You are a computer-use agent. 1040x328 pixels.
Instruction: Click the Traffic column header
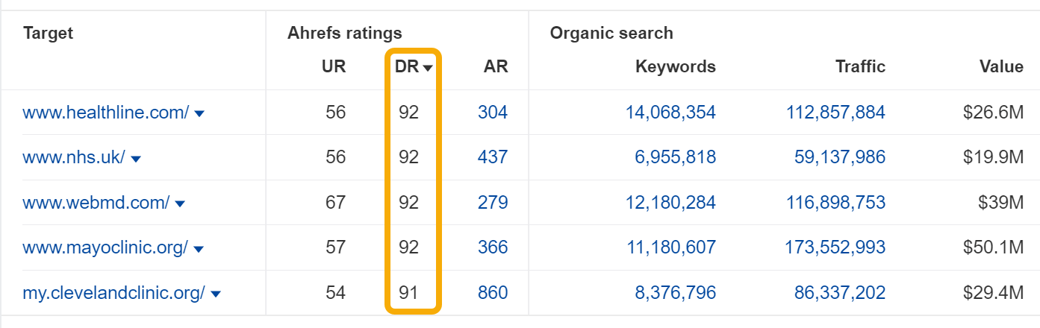tap(860, 66)
